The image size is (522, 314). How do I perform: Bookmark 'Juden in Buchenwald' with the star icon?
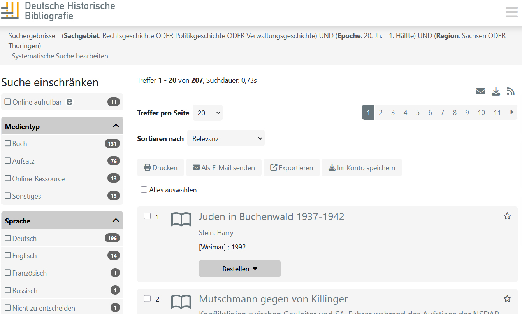[507, 216]
